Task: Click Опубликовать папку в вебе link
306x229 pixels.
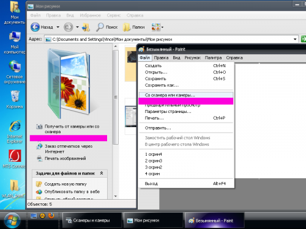Action: point(68,192)
